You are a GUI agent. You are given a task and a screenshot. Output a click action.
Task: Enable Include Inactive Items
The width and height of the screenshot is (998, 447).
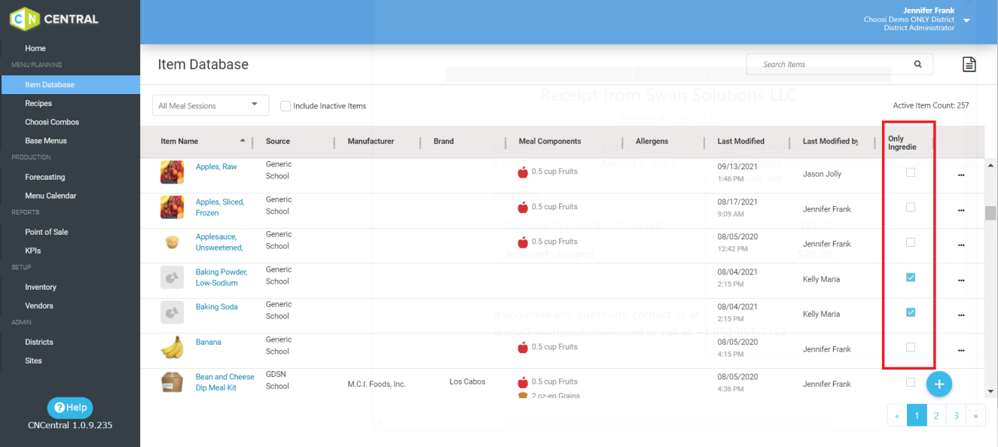(285, 106)
